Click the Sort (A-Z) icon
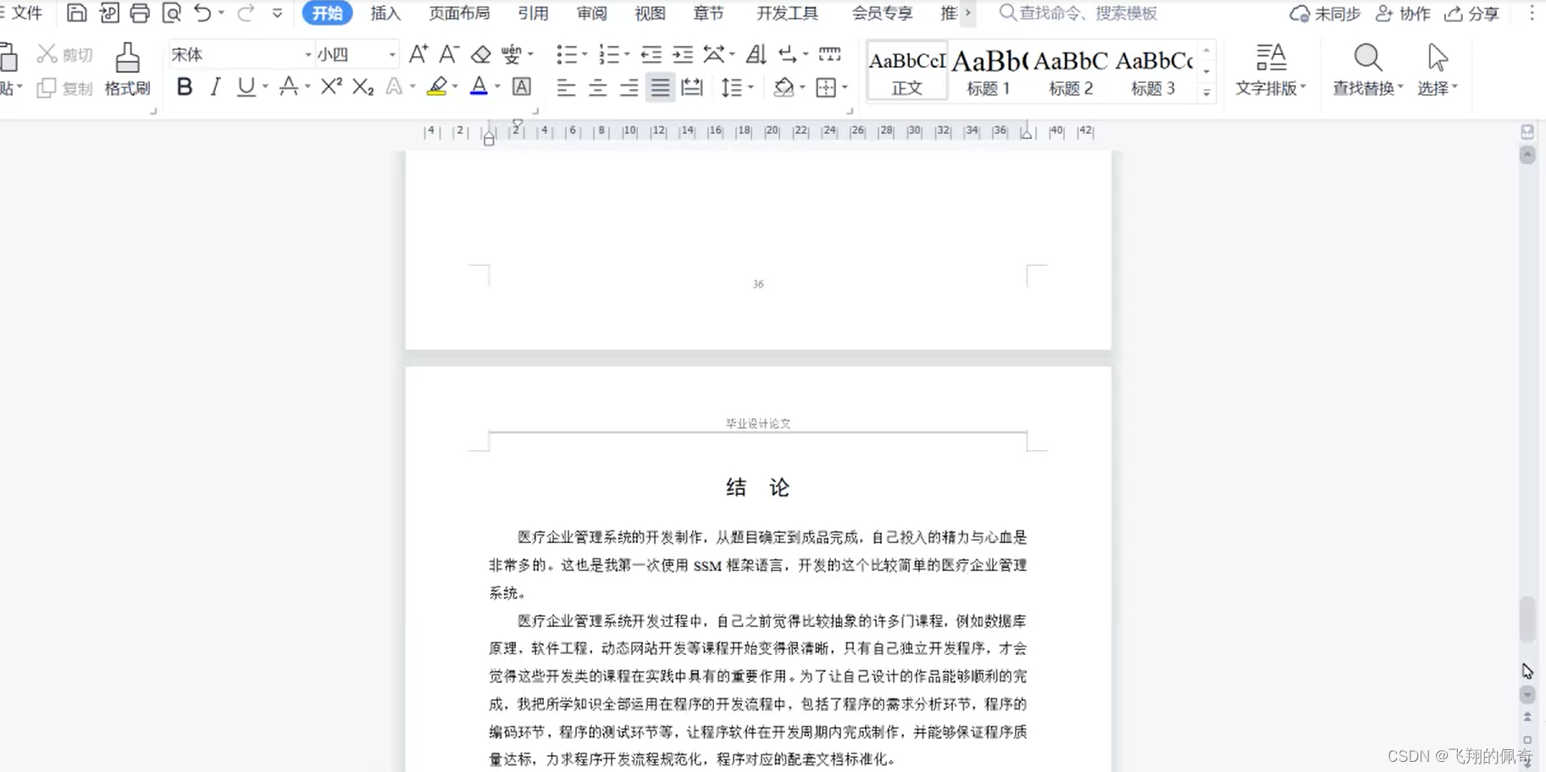This screenshot has width=1546, height=772. tap(756, 54)
